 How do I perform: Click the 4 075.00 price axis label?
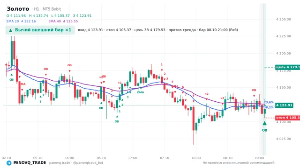[x=283, y=139]
